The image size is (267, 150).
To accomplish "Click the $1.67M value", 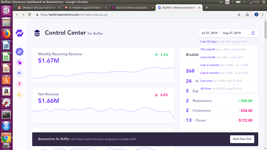I will (48, 60).
